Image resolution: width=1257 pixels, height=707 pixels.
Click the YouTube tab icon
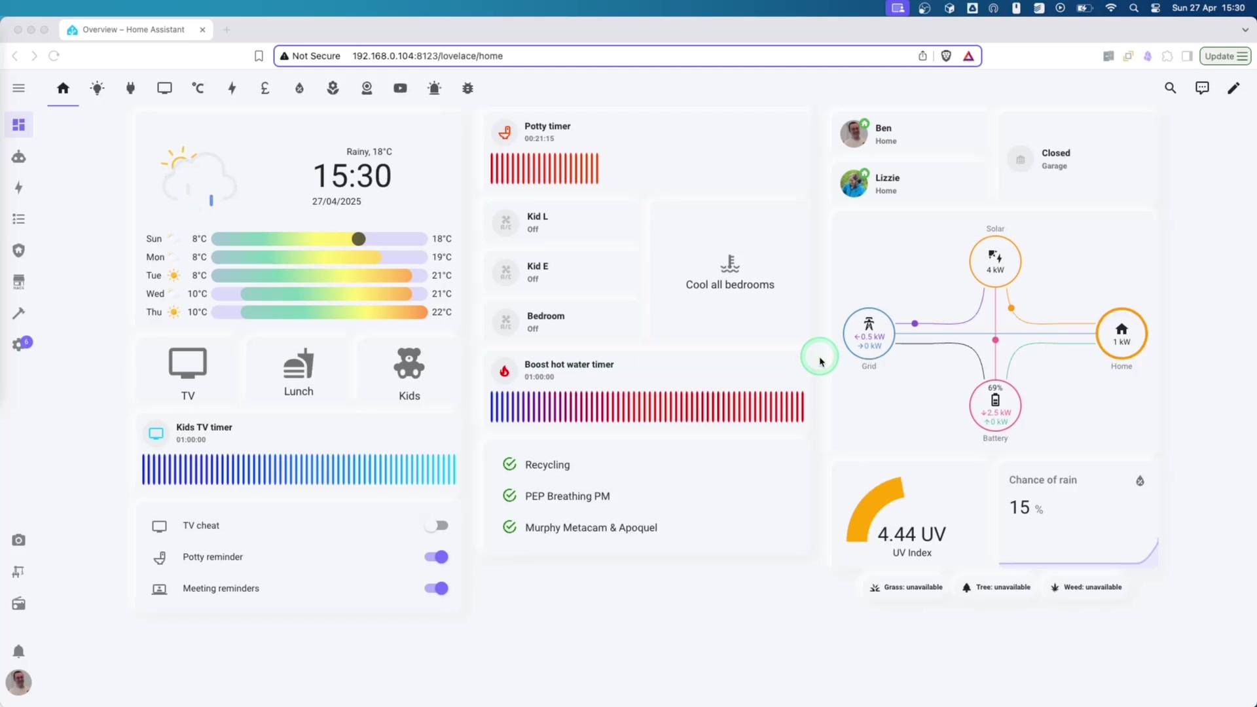(400, 88)
